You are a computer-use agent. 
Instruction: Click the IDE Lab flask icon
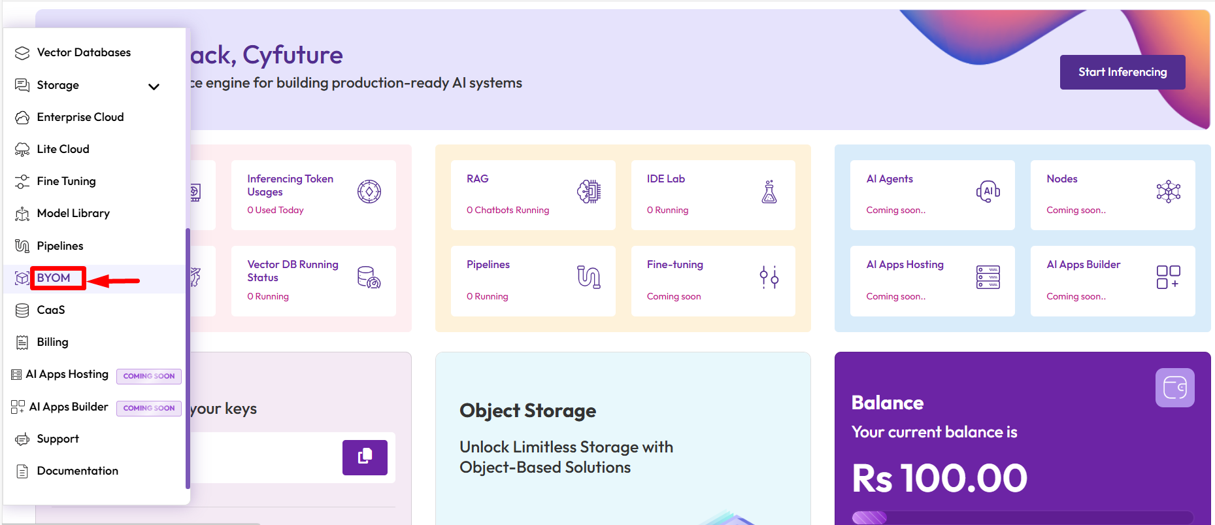tap(769, 192)
